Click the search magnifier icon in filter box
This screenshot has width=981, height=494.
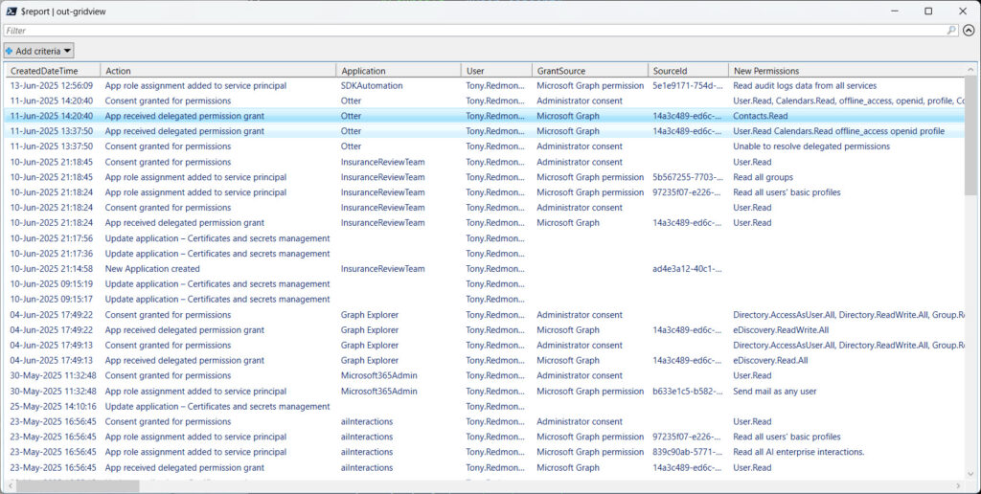point(951,30)
